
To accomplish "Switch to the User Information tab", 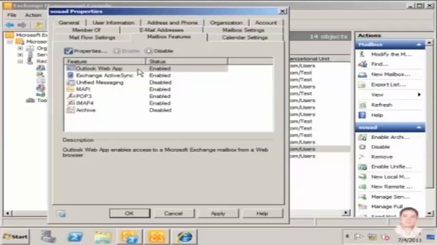I will [113, 22].
